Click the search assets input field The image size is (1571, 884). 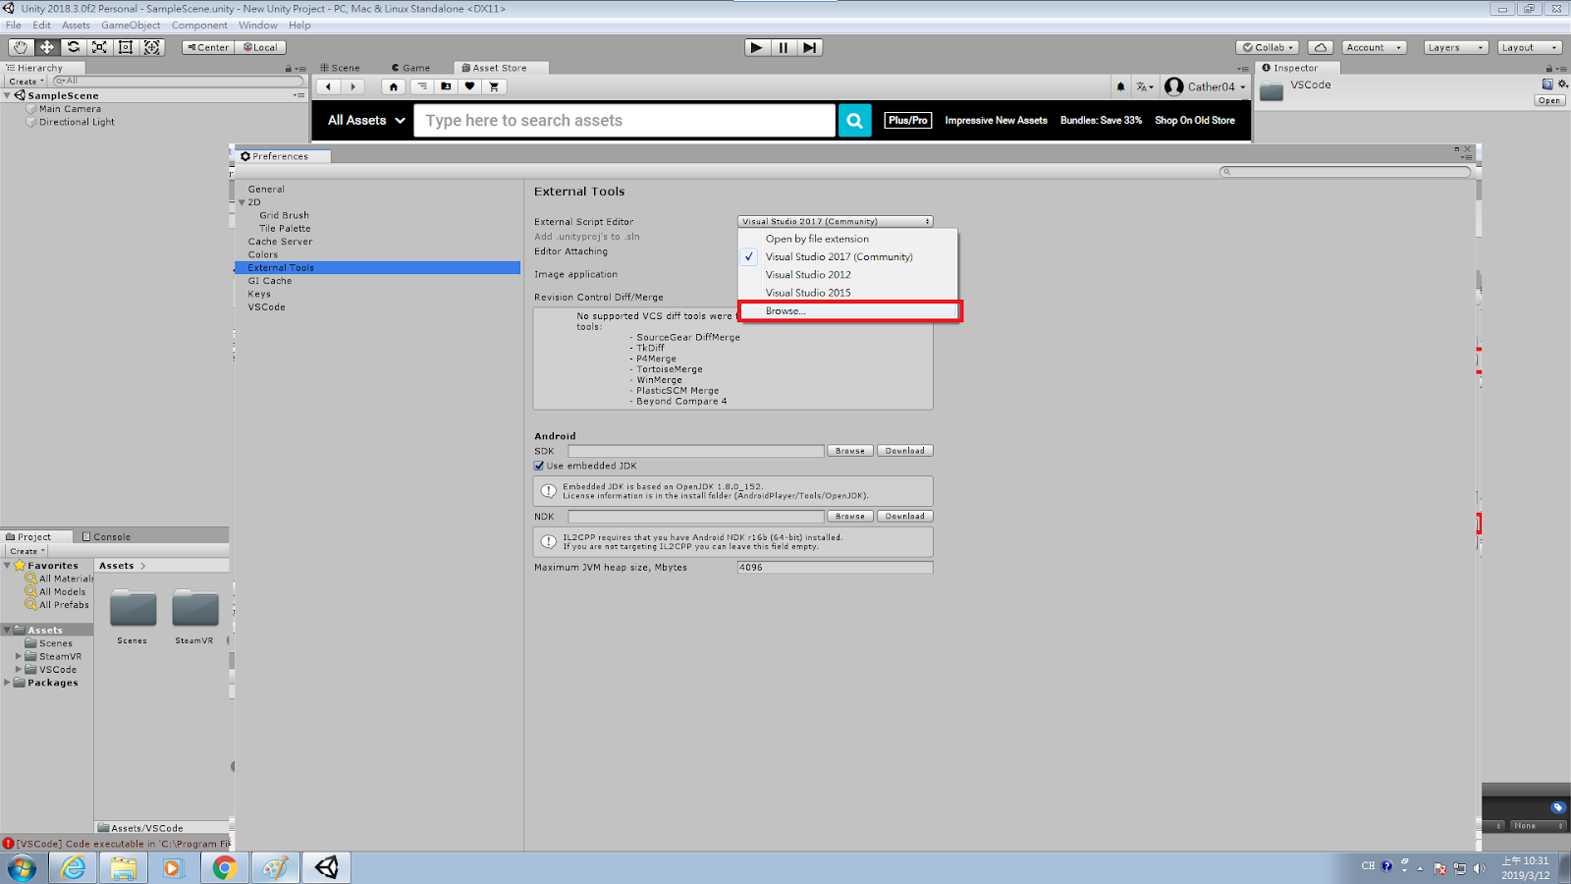623,120
